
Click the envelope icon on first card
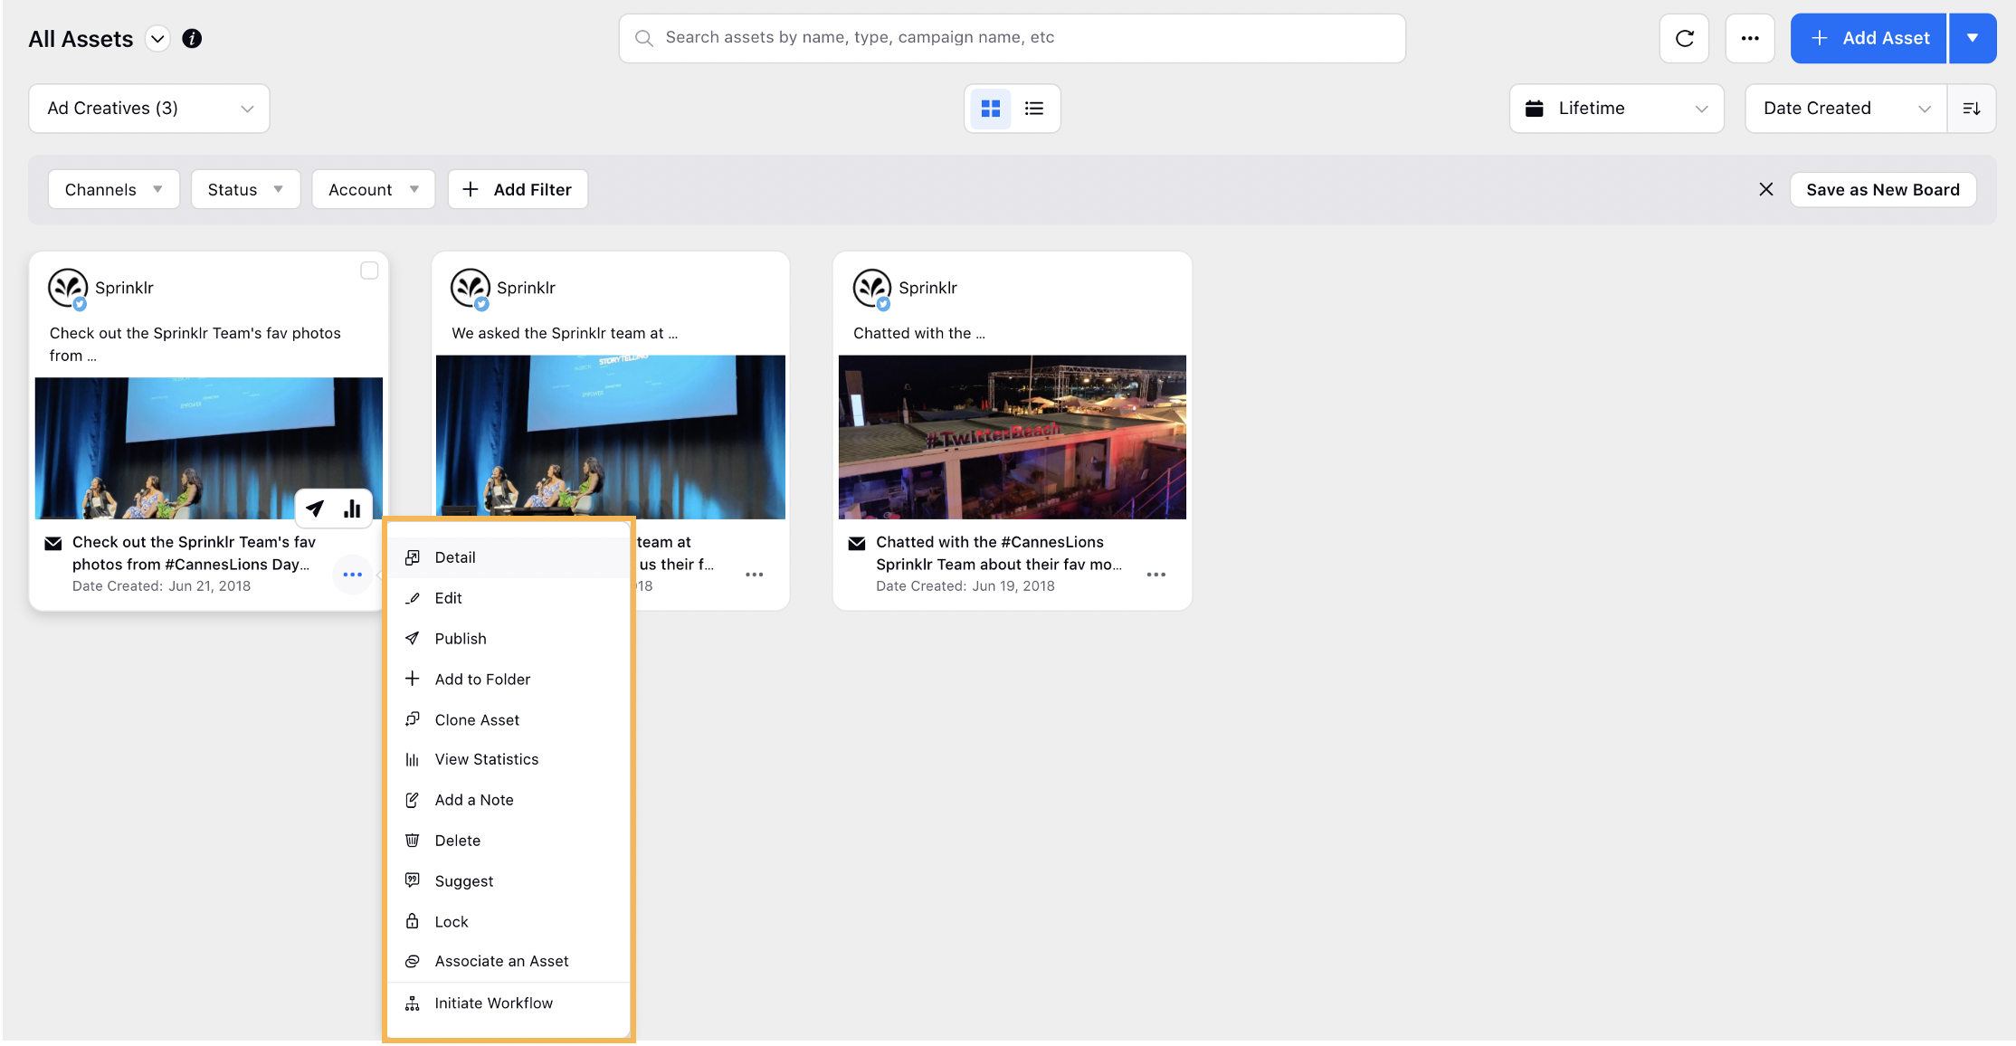click(53, 543)
